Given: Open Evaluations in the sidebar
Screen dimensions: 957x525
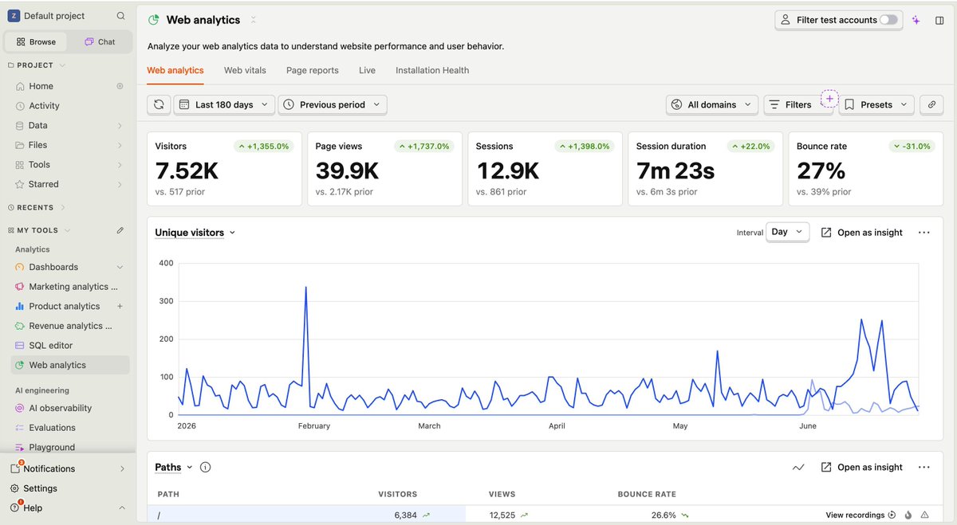Looking at the screenshot, I should (69, 428).
